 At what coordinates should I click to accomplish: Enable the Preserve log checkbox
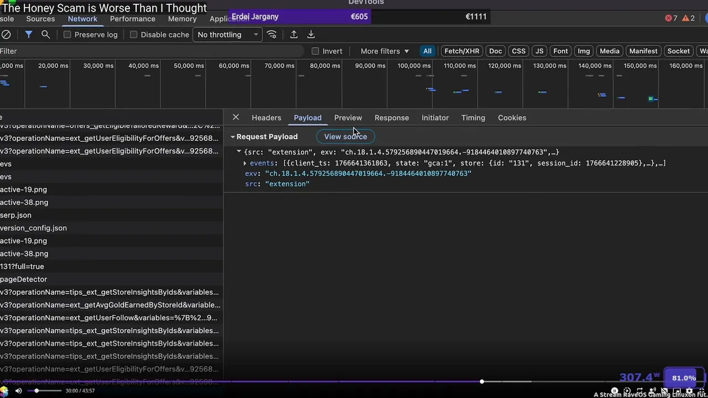(x=67, y=34)
